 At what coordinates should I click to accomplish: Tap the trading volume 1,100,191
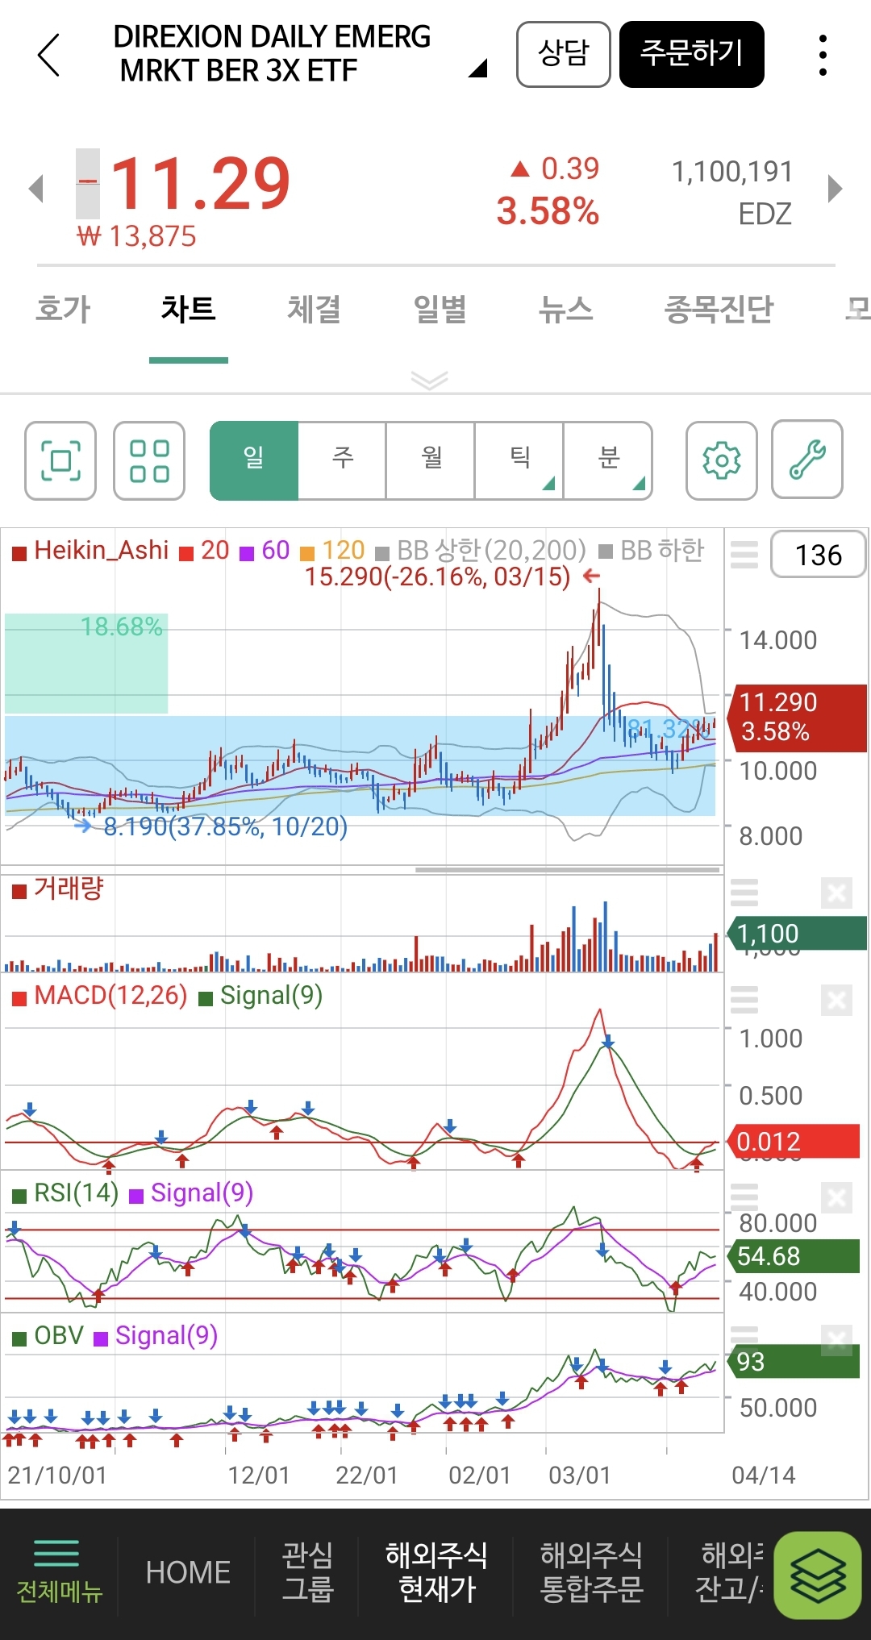pyautogui.click(x=732, y=172)
